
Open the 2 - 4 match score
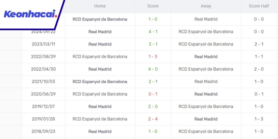[x=153, y=119]
